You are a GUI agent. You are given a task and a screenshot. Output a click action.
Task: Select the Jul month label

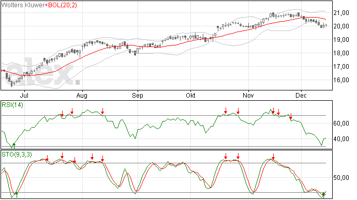click(x=24, y=95)
